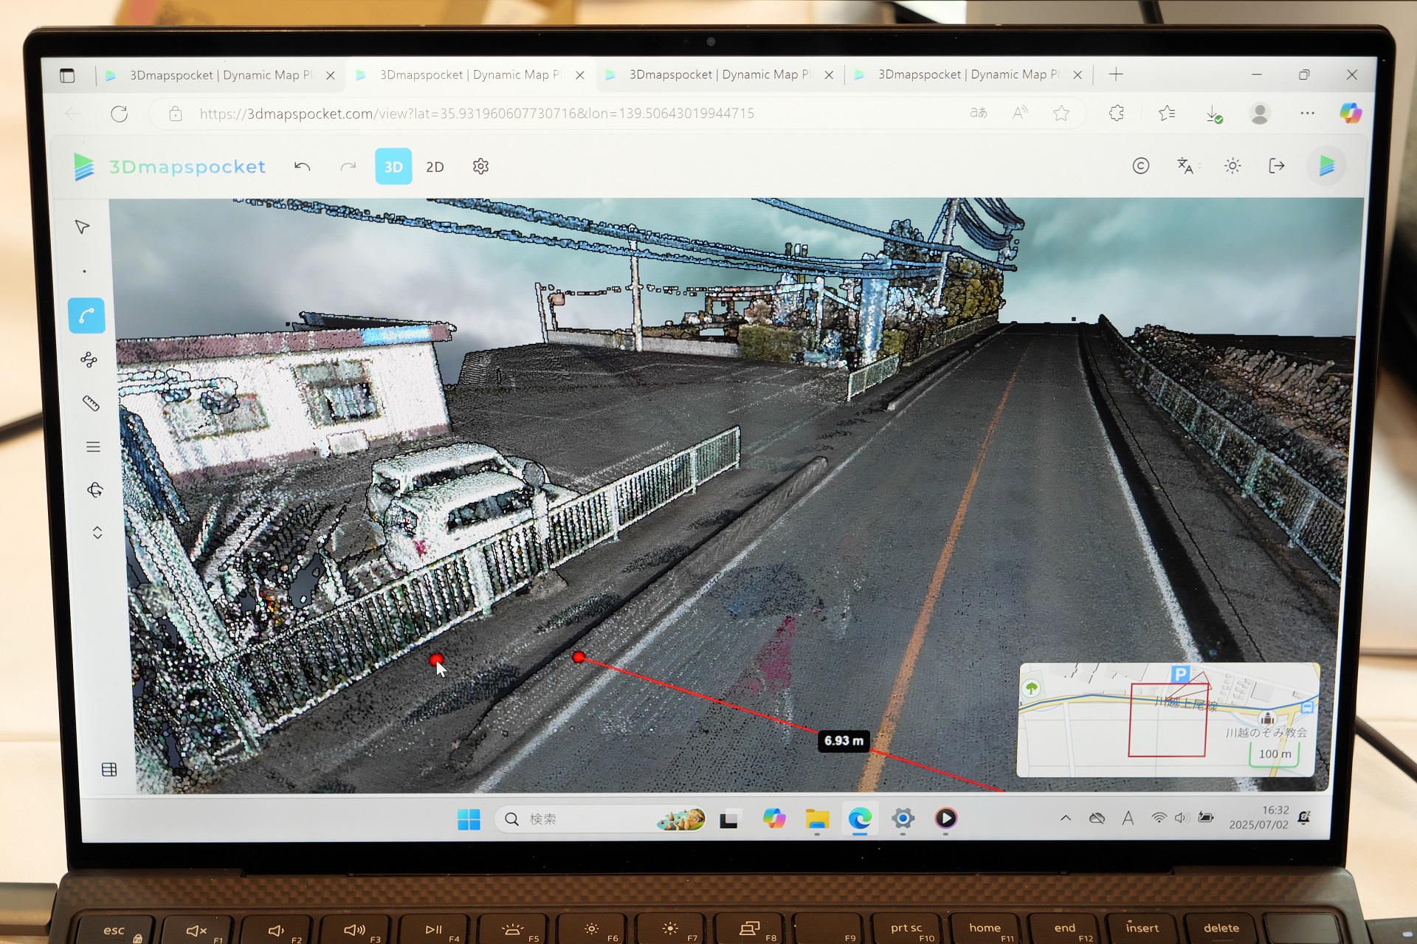
Task: Open the node connection tool
Action: [89, 359]
